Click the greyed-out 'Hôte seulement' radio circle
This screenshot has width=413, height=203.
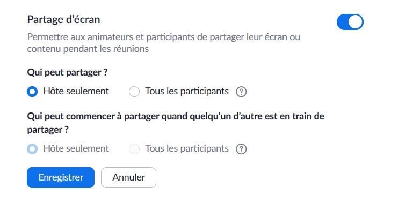[32, 149]
